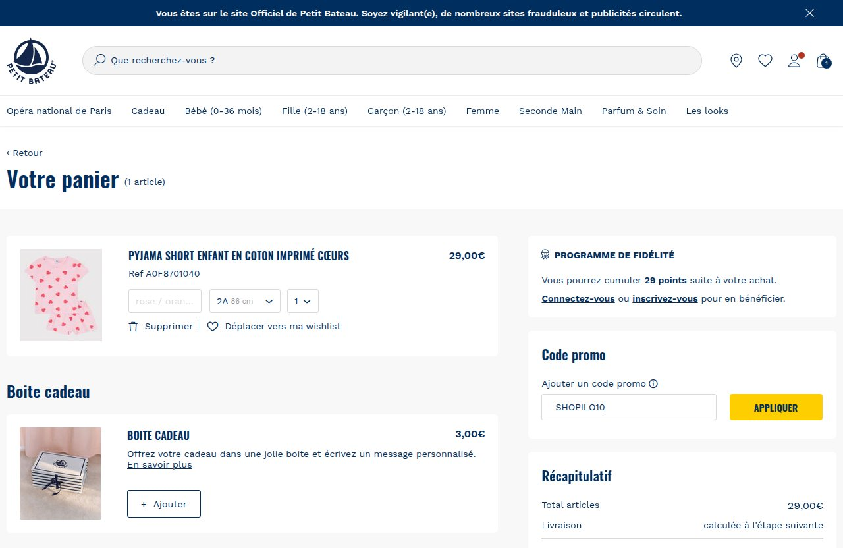Click the loyalty programme medal icon

(545, 255)
